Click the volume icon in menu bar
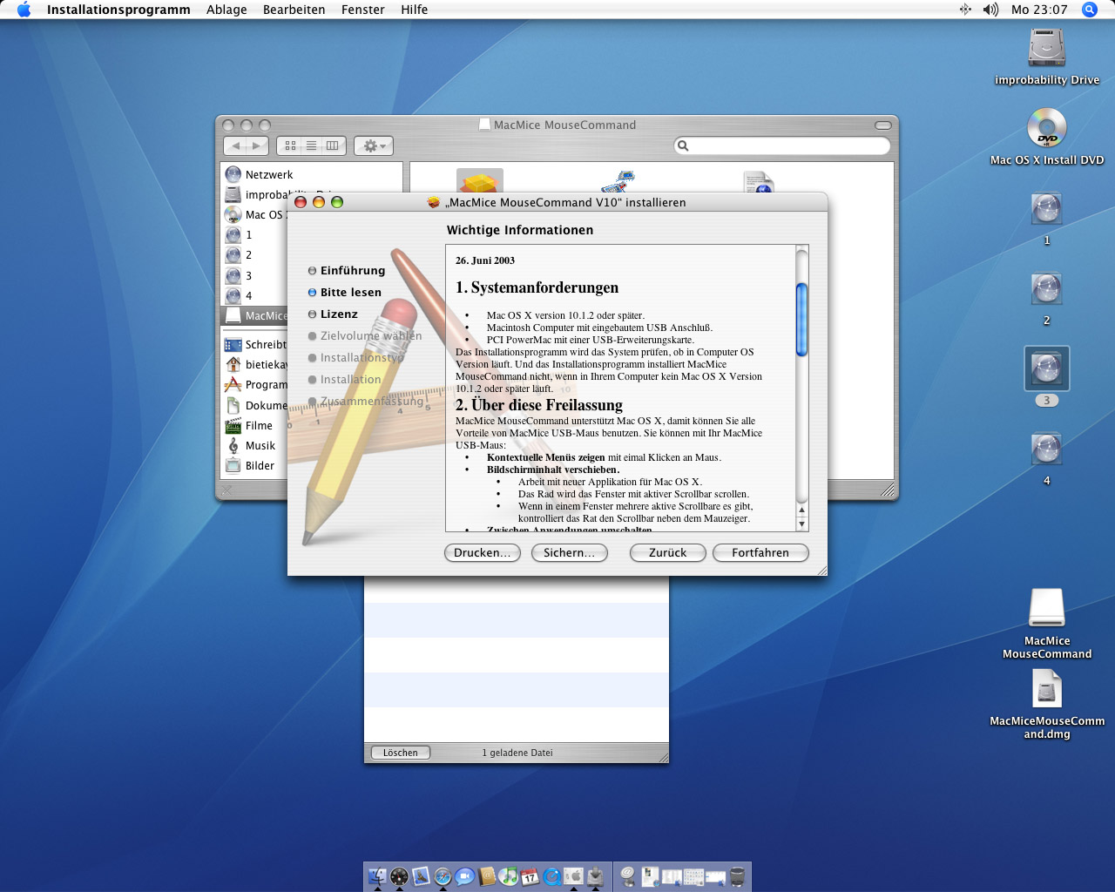This screenshot has height=892, width=1115. (x=990, y=10)
